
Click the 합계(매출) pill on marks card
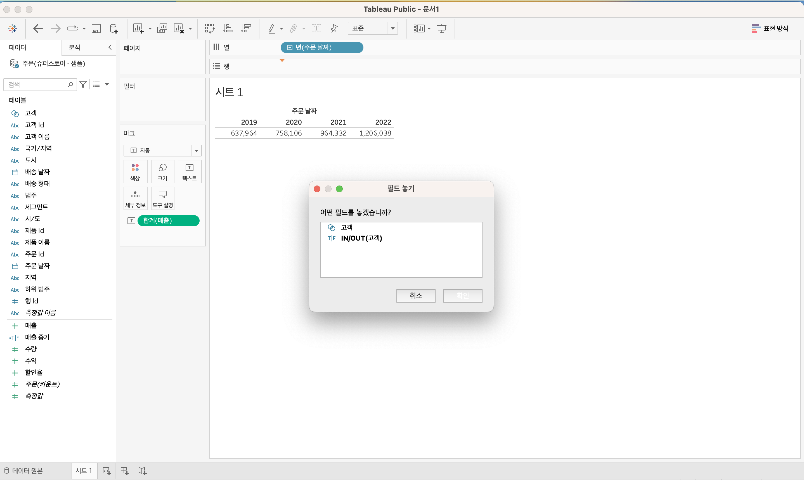pos(168,221)
